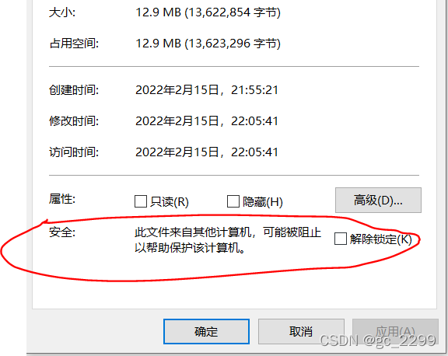This screenshot has height=356, width=448.
Task: Confirm with the 确定 button
Action: pyautogui.click(x=206, y=331)
